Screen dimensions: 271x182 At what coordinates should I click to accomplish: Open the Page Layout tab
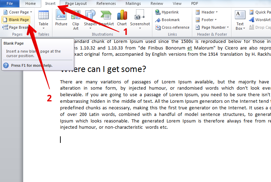(76, 3)
